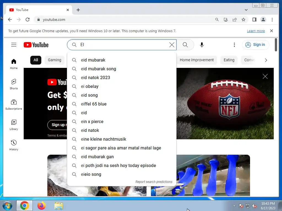The width and height of the screenshot is (282, 211).
Task: Click the Sign up button in banner
Action: pyautogui.click(x=57, y=125)
